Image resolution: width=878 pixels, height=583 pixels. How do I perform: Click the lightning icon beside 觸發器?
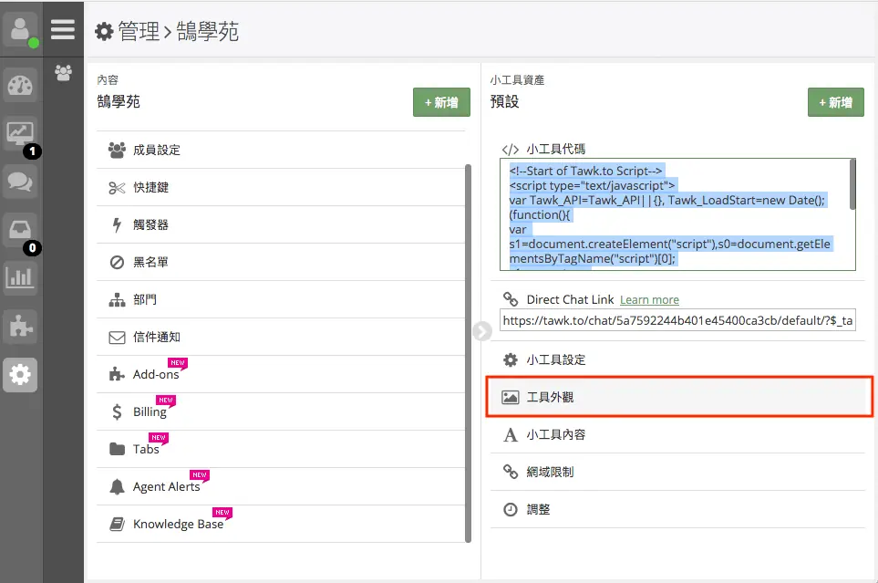117,224
